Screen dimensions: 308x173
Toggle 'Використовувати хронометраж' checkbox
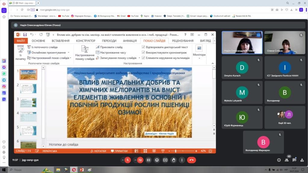tap(143, 53)
